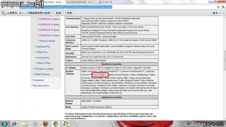Click 'Urban White or Shiny Black' text

pos(94,60)
